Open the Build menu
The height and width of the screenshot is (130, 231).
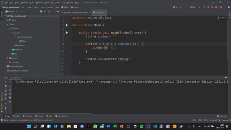pyautogui.click(x=47, y=3)
